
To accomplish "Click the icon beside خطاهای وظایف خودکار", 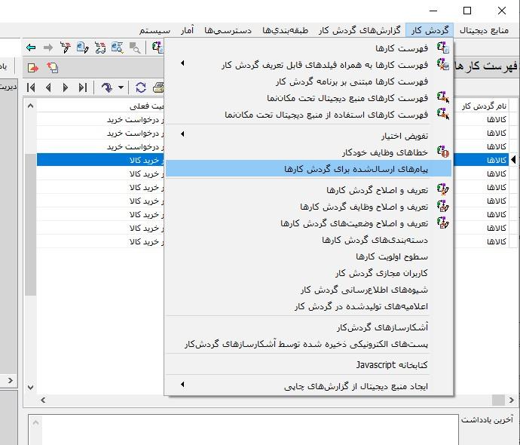I will (443, 152).
